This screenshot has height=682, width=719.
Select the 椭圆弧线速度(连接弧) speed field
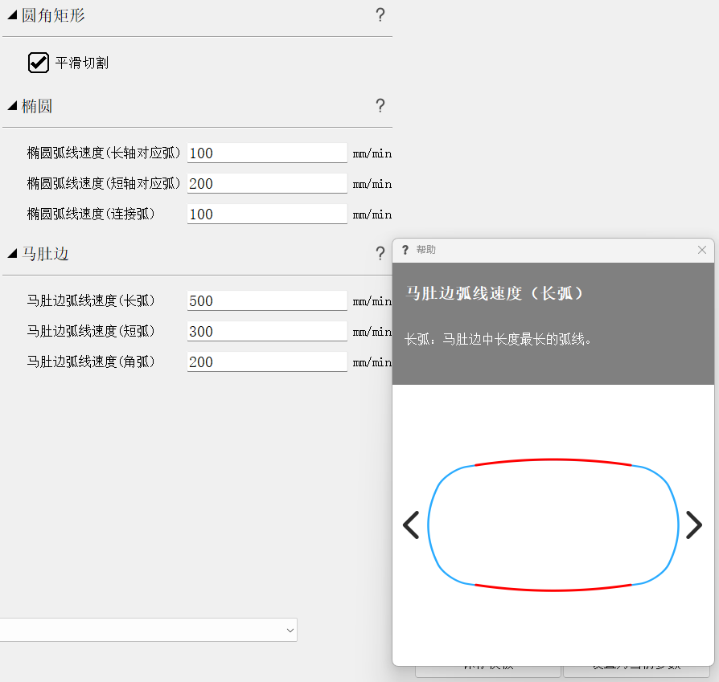[x=267, y=214]
